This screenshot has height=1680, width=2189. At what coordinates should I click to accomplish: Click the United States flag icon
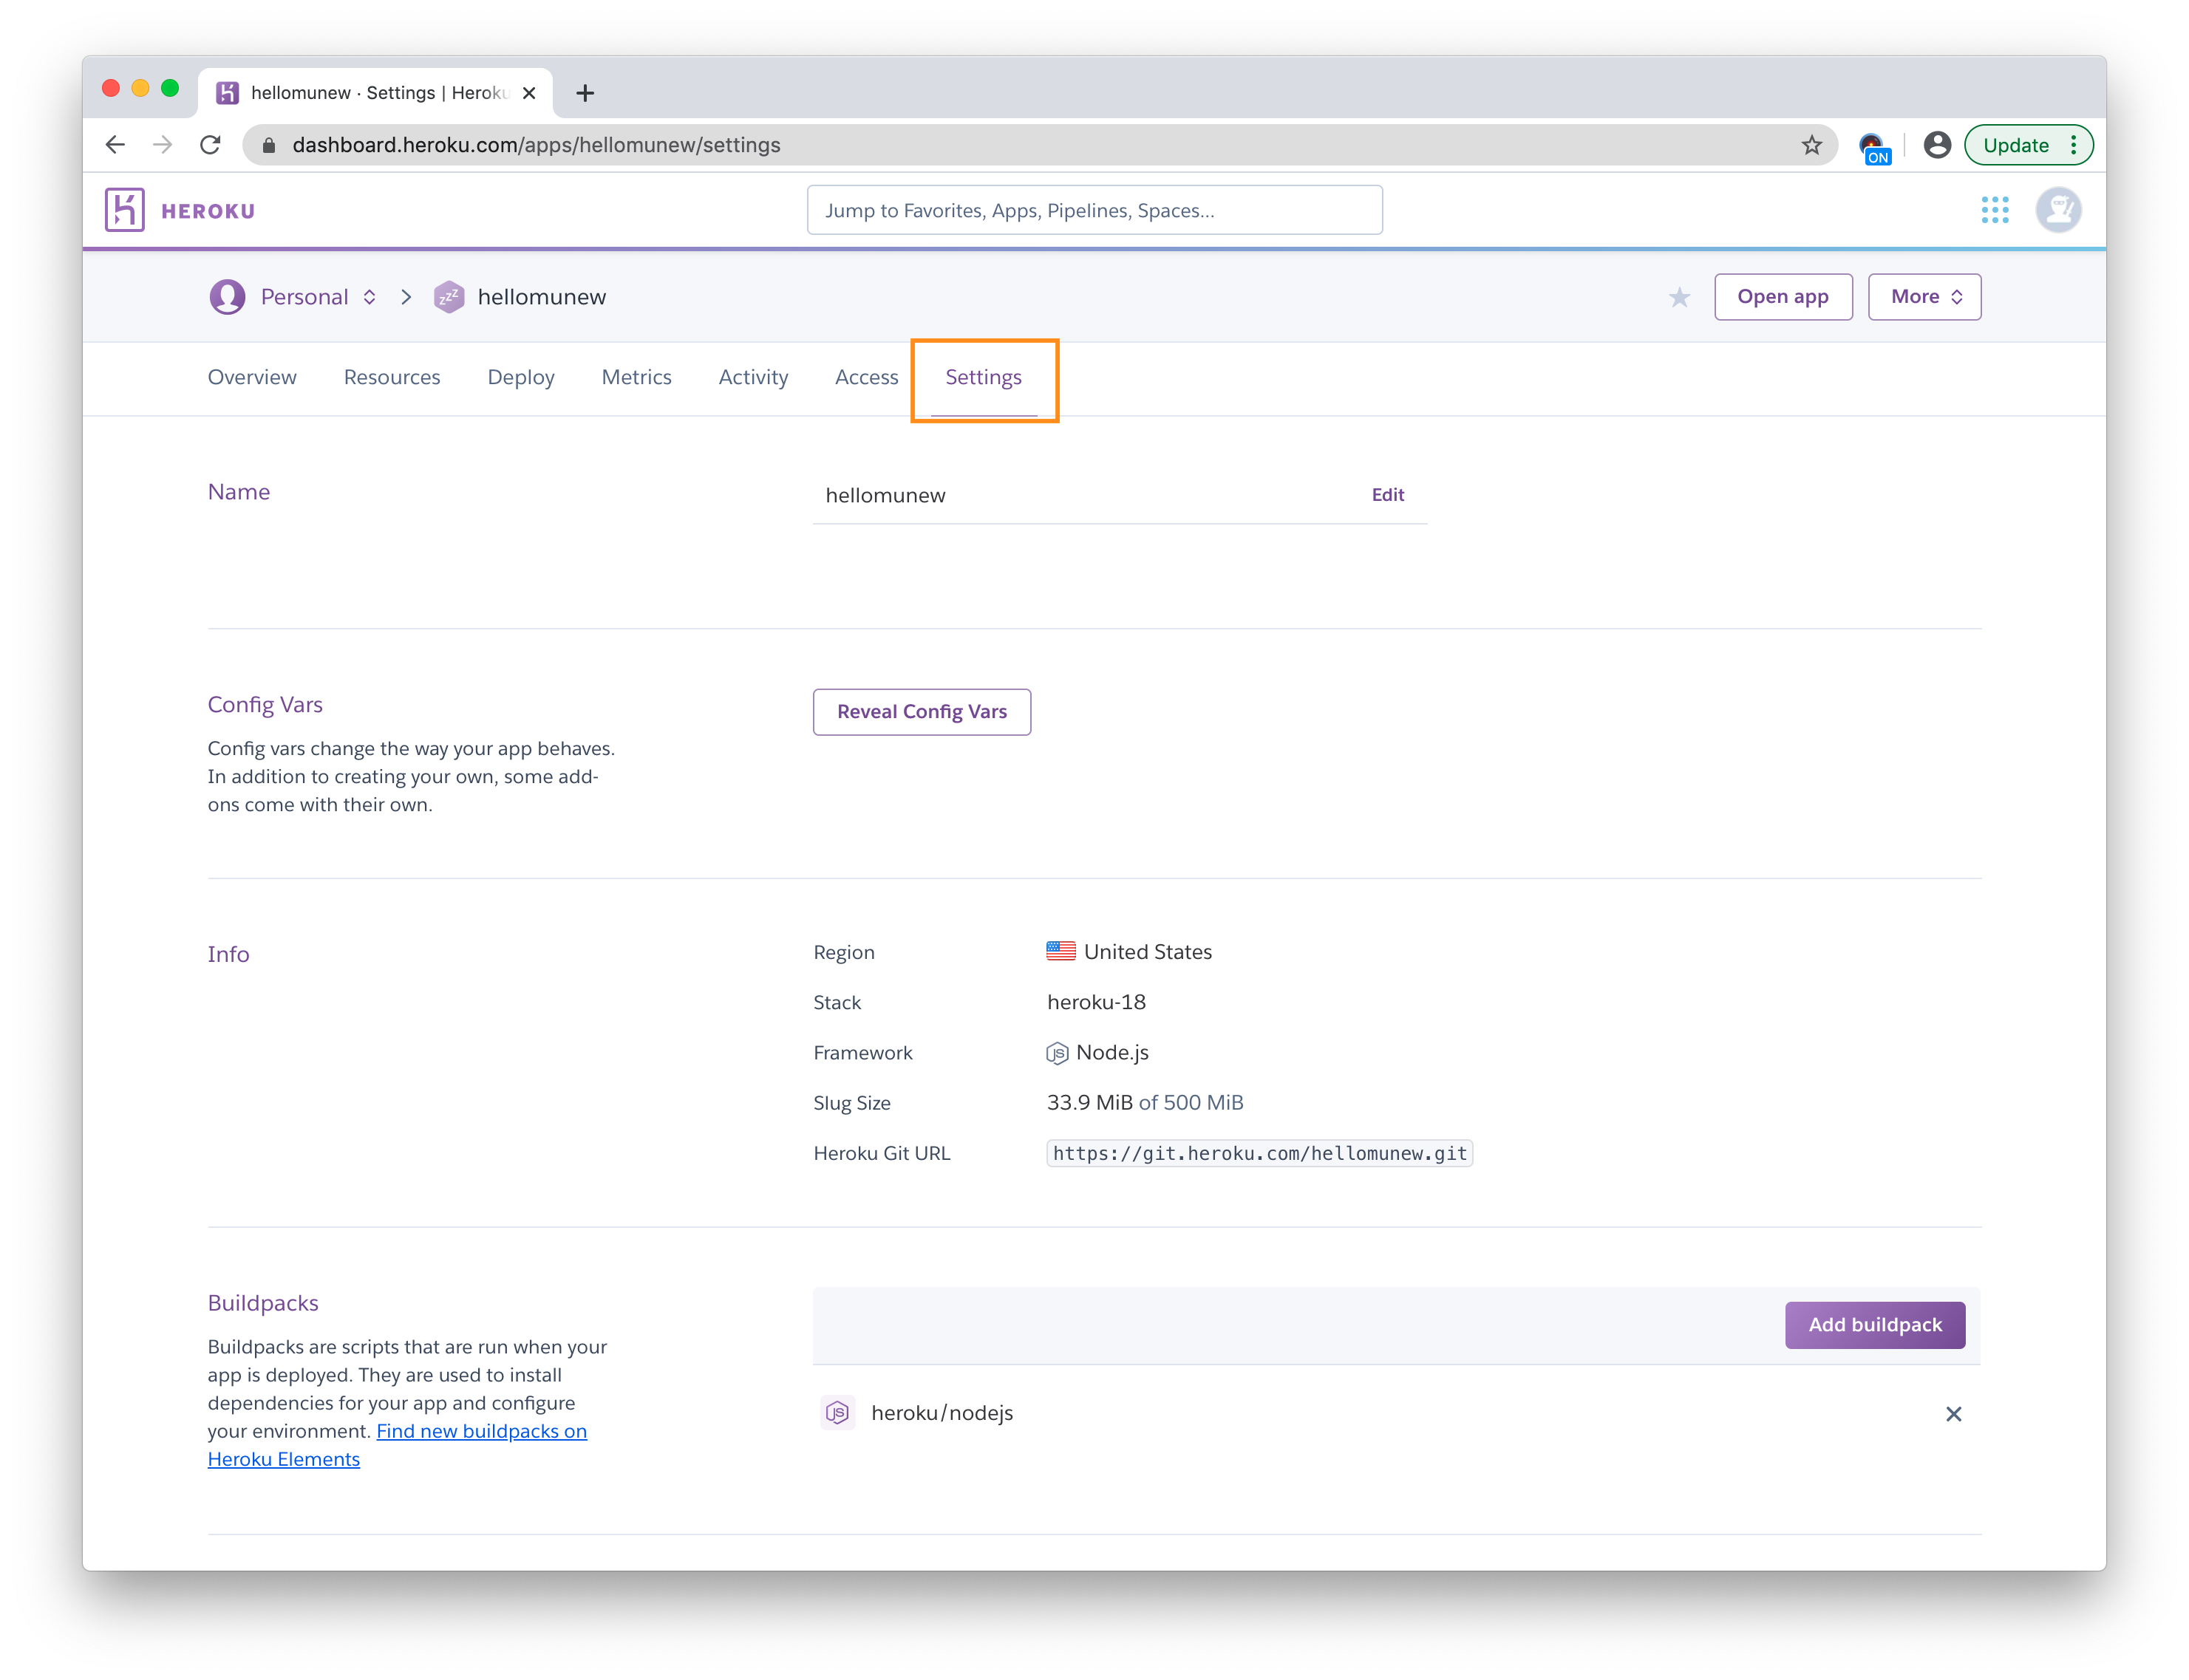pos(1061,951)
